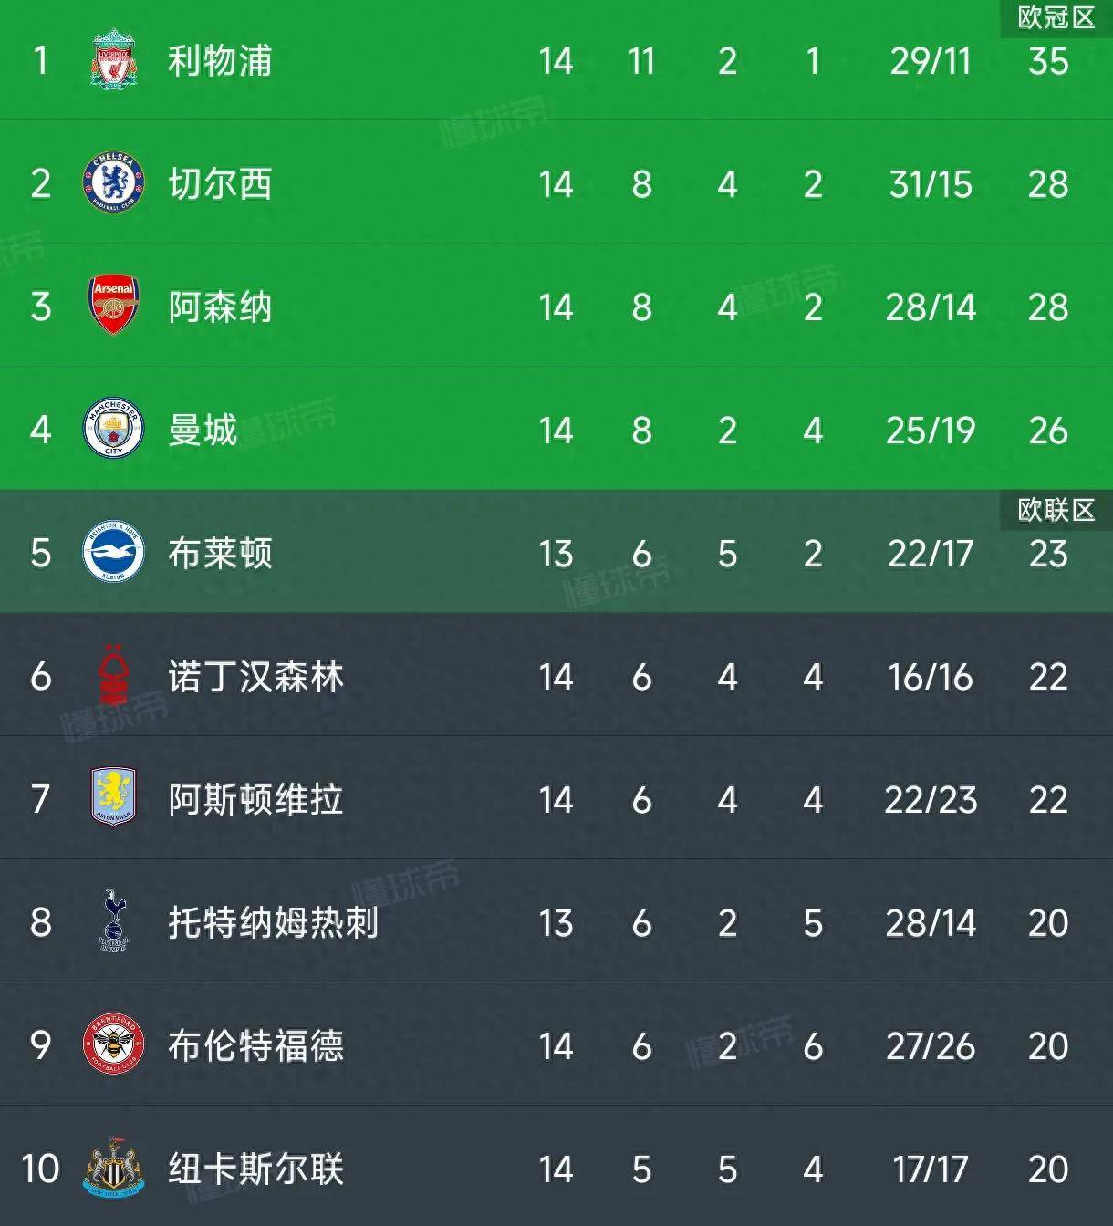This screenshot has height=1226, width=1113.
Task: Open team name 托特纳姆热刺
Action: click(x=273, y=923)
